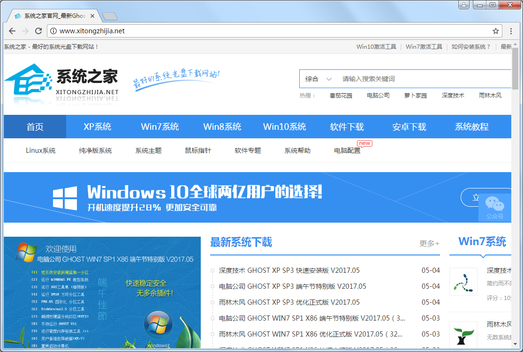Click the Windows 7 featured image
The image size is (523, 352).
(x=102, y=292)
